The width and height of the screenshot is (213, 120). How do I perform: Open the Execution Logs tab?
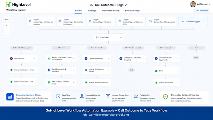[x=132, y=11]
